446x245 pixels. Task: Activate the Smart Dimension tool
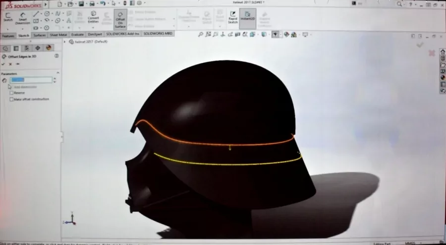click(x=22, y=18)
